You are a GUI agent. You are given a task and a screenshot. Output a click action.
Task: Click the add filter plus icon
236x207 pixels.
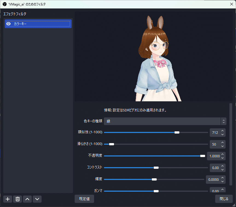point(8,199)
